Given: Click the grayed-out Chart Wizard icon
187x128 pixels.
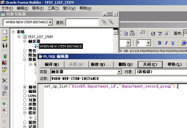Looking at the screenshot, I should (167, 33).
